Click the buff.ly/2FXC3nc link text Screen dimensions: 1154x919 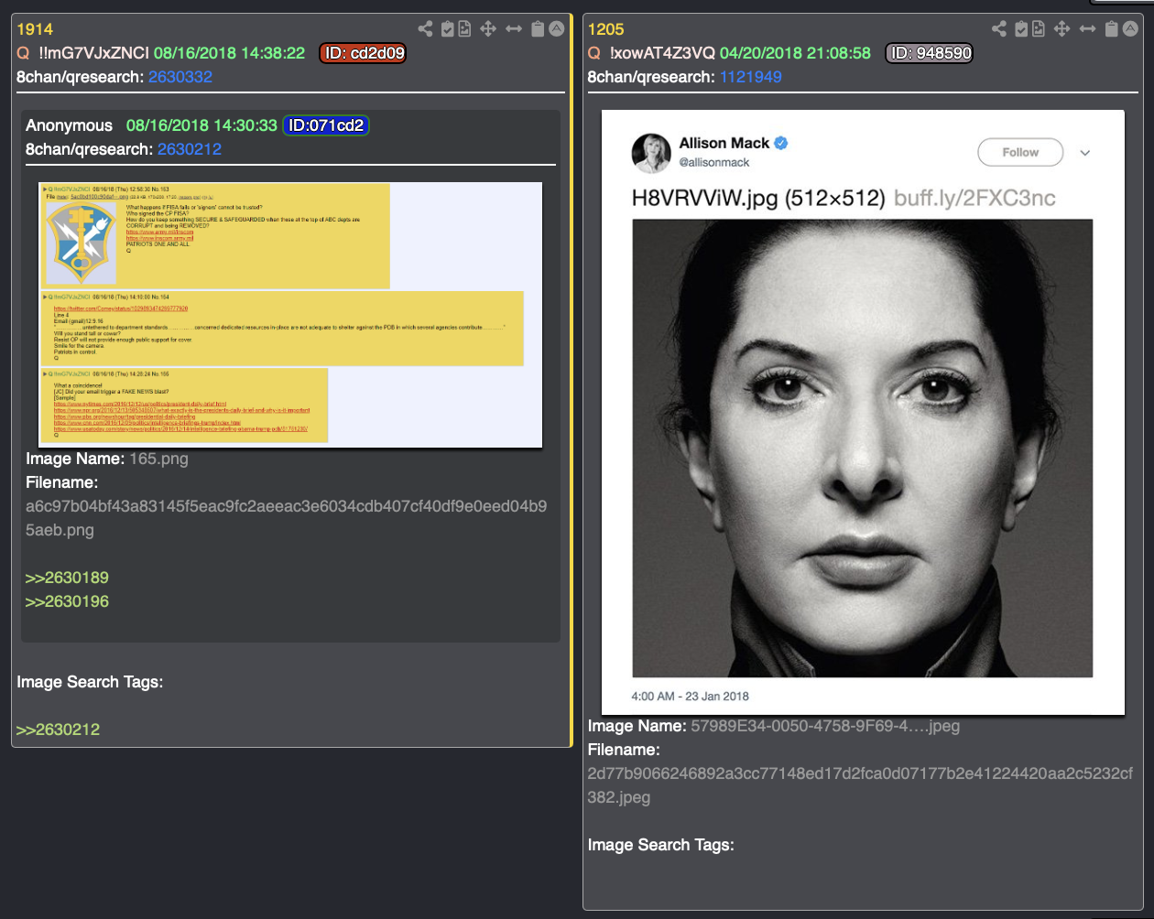tap(974, 198)
